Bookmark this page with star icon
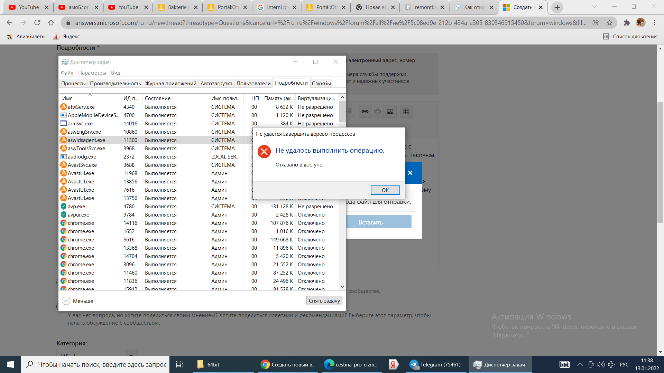Viewport: 664px width, 373px height. (x=609, y=23)
